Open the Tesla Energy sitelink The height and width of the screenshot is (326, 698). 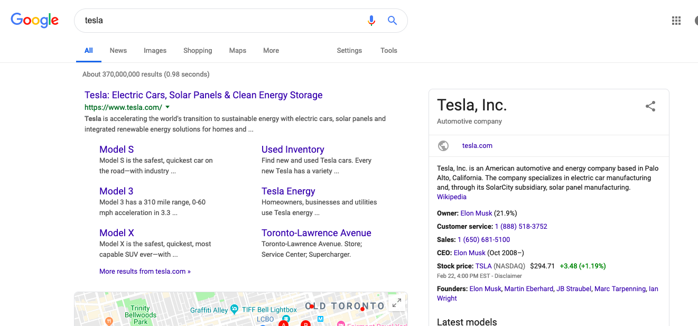pyautogui.click(x=288, y=191)
